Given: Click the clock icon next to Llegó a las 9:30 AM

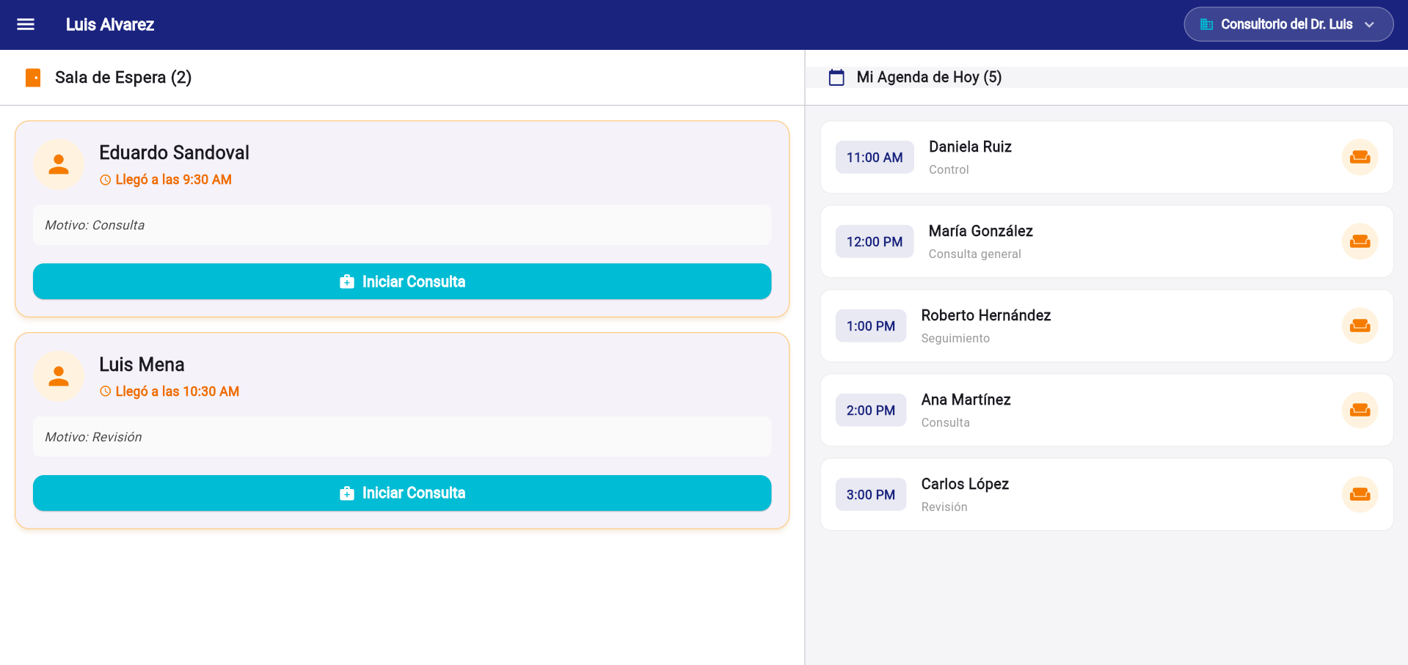Looking at the screenshot, I should coord(106,180).
